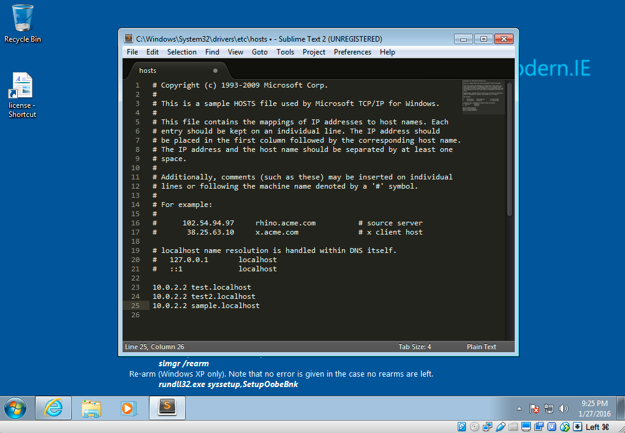625x433 pixels.
Task: Click VirtualBox CPU virtualization chip icon
Action: (551, 427)
